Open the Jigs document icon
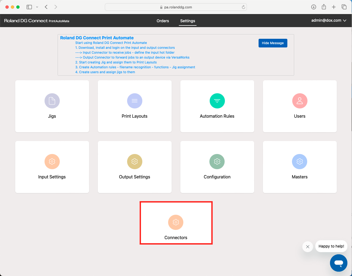The height and width of the screenshot is (276, 352). (52, 101)
